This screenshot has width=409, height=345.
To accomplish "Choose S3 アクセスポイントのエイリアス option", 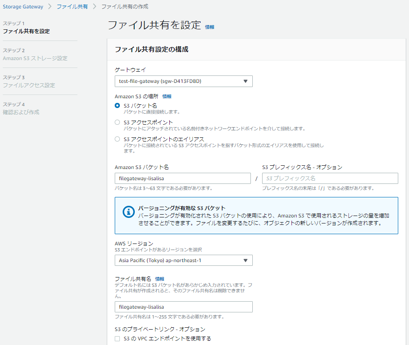I will click(118, 139).
